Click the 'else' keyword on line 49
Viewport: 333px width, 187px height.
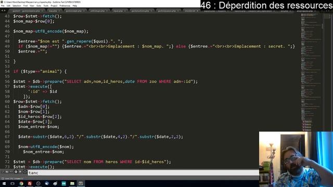click(x=181, y=46)
